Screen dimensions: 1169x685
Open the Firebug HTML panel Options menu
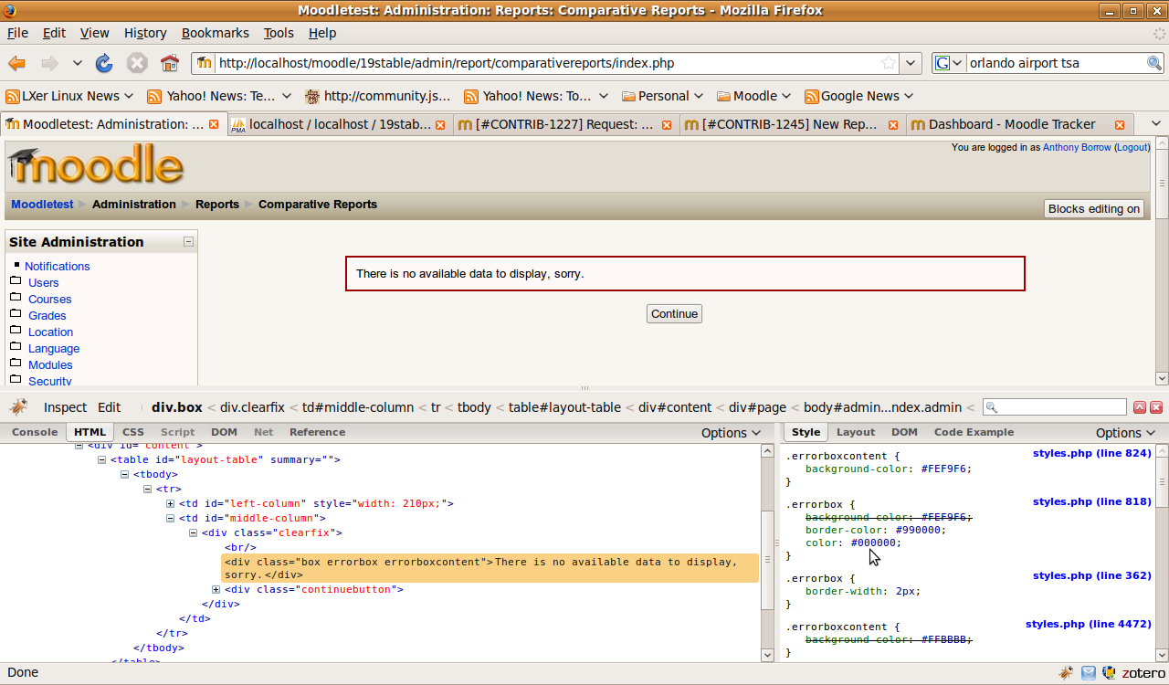(x=731, y=433)
